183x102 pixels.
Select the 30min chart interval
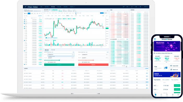67,16
